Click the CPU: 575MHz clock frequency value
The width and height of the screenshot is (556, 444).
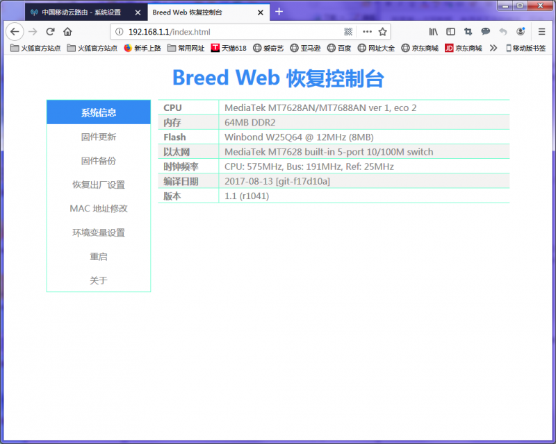pos(309,166)
